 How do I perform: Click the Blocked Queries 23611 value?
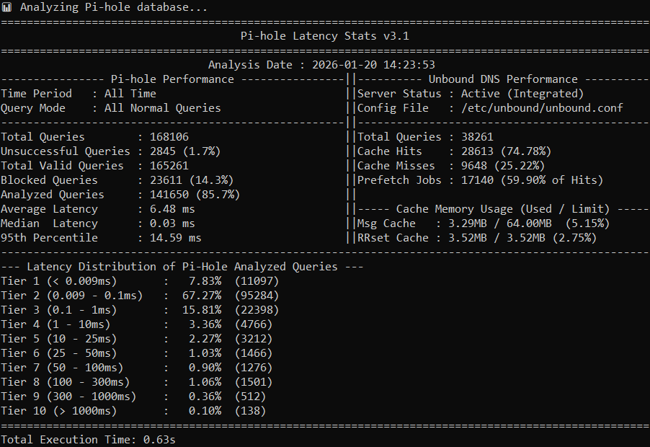[182, 180]
